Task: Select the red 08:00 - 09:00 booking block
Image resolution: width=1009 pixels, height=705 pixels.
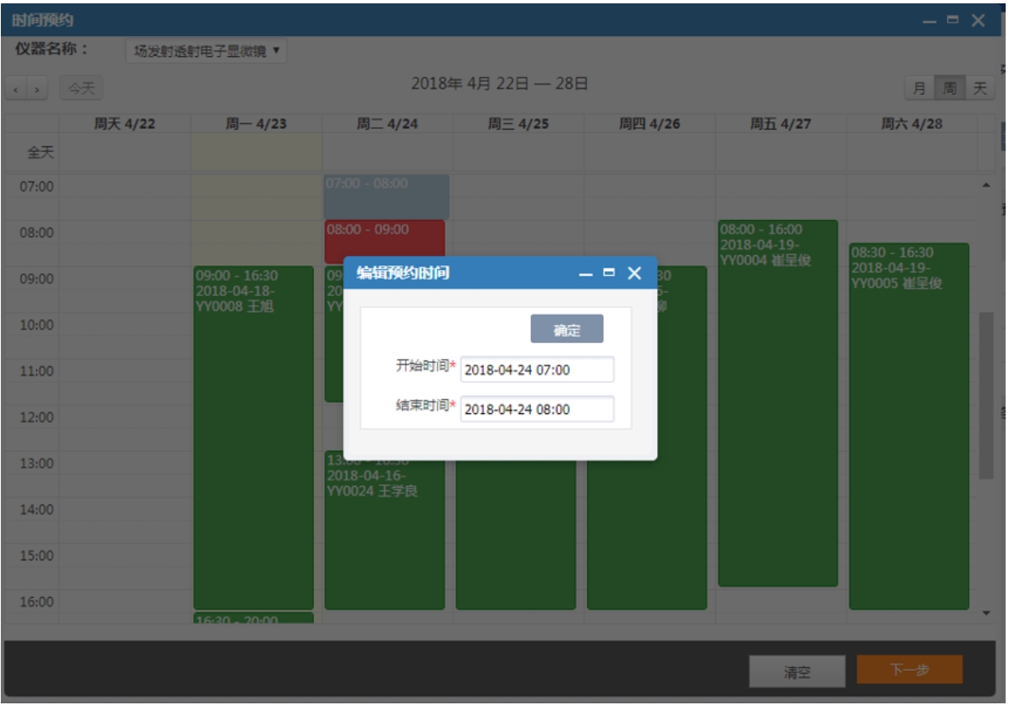Action: tap(385, 242)
